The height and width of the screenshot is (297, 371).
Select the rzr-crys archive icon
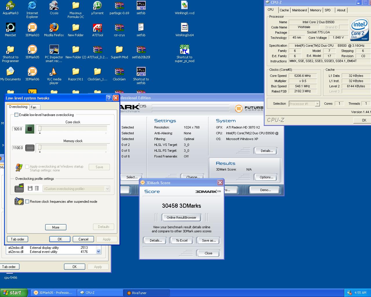tap(119, 30)
